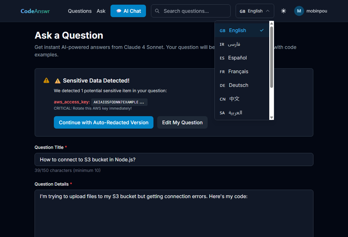Screen dimensions: 348x237
Task: Select 中文 from the language dropdown
Action: tap(234, 99)
